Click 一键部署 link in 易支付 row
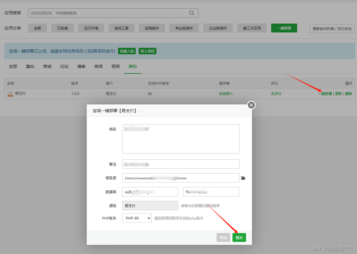Image resolution: width=357 pixels, height=254 pixels. point(325,94)
